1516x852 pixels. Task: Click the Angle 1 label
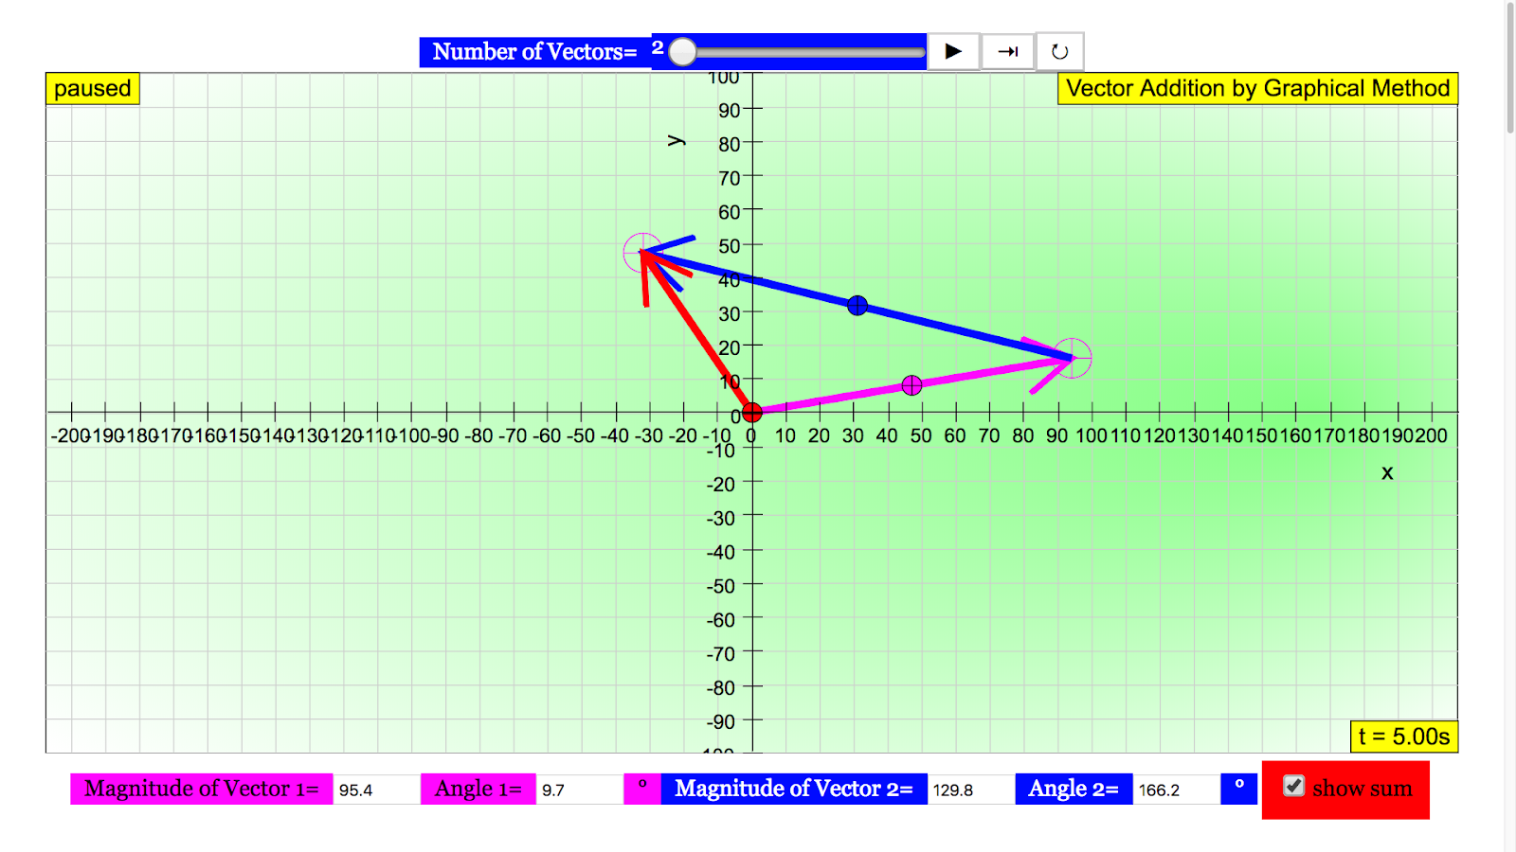point(478,790)
